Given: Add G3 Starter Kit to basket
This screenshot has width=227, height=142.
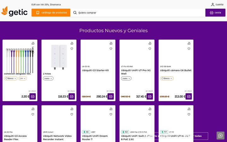Looking at the screenshot, I should coord(111,97).
